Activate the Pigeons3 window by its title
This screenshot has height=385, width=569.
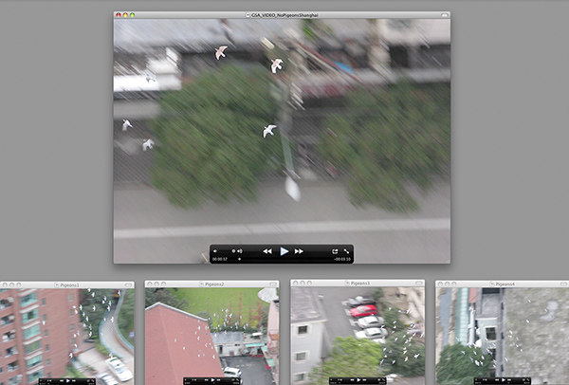point(360,283)
